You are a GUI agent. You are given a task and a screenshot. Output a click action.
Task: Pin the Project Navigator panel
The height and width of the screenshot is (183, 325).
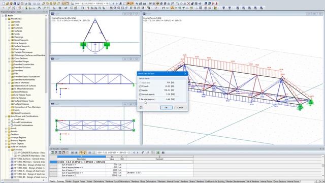pos(44,12)
